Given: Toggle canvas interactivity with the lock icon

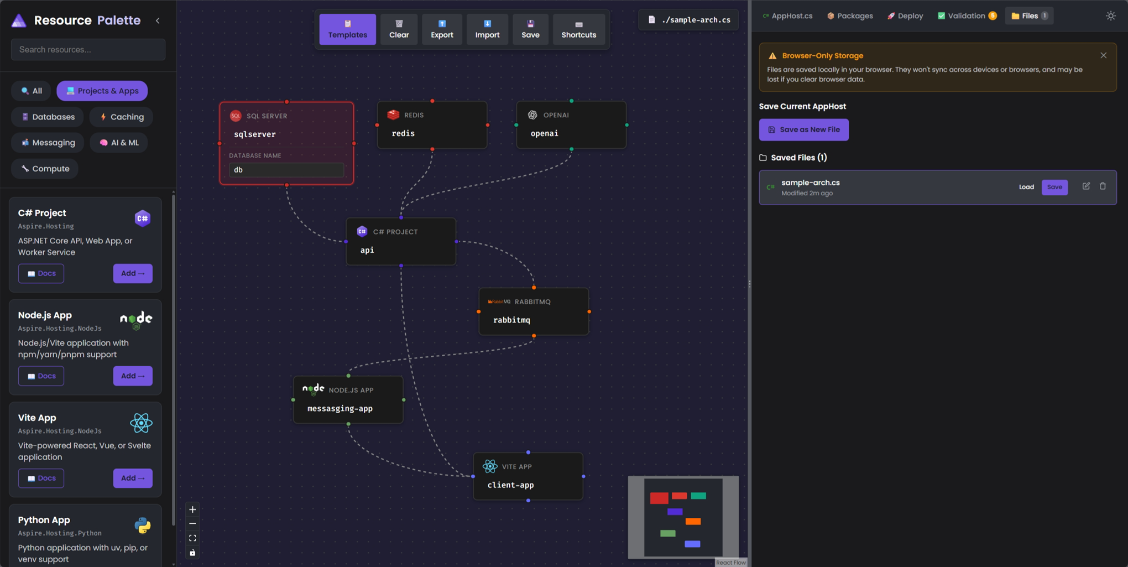Looking at the screenshot, I should tap(192, 552).
